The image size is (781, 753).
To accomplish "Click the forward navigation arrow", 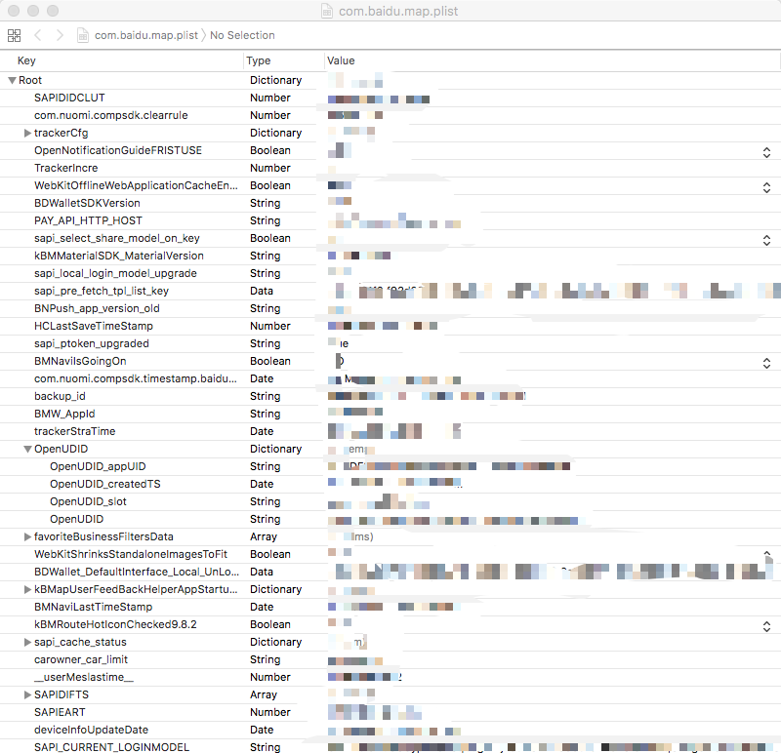I will 60,35.
